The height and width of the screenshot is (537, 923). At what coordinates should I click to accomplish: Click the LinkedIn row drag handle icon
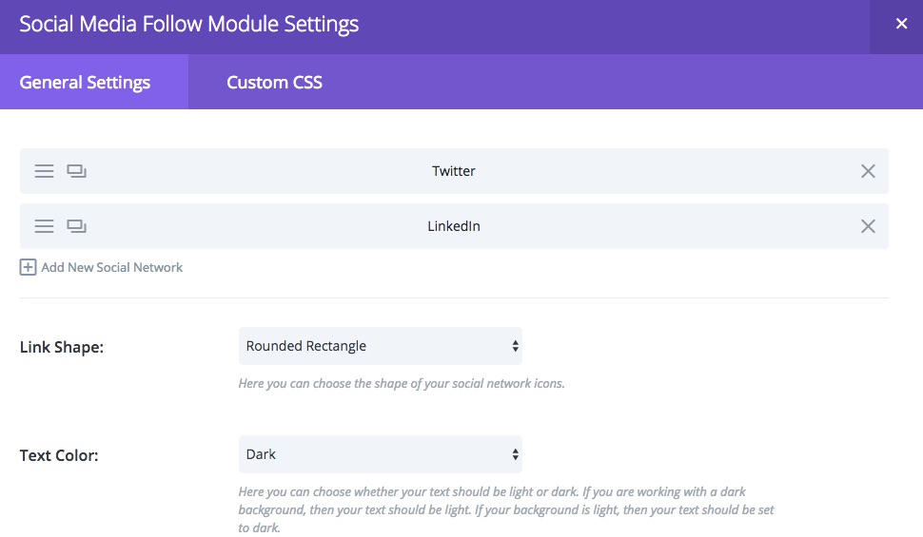tap(44, 226)
